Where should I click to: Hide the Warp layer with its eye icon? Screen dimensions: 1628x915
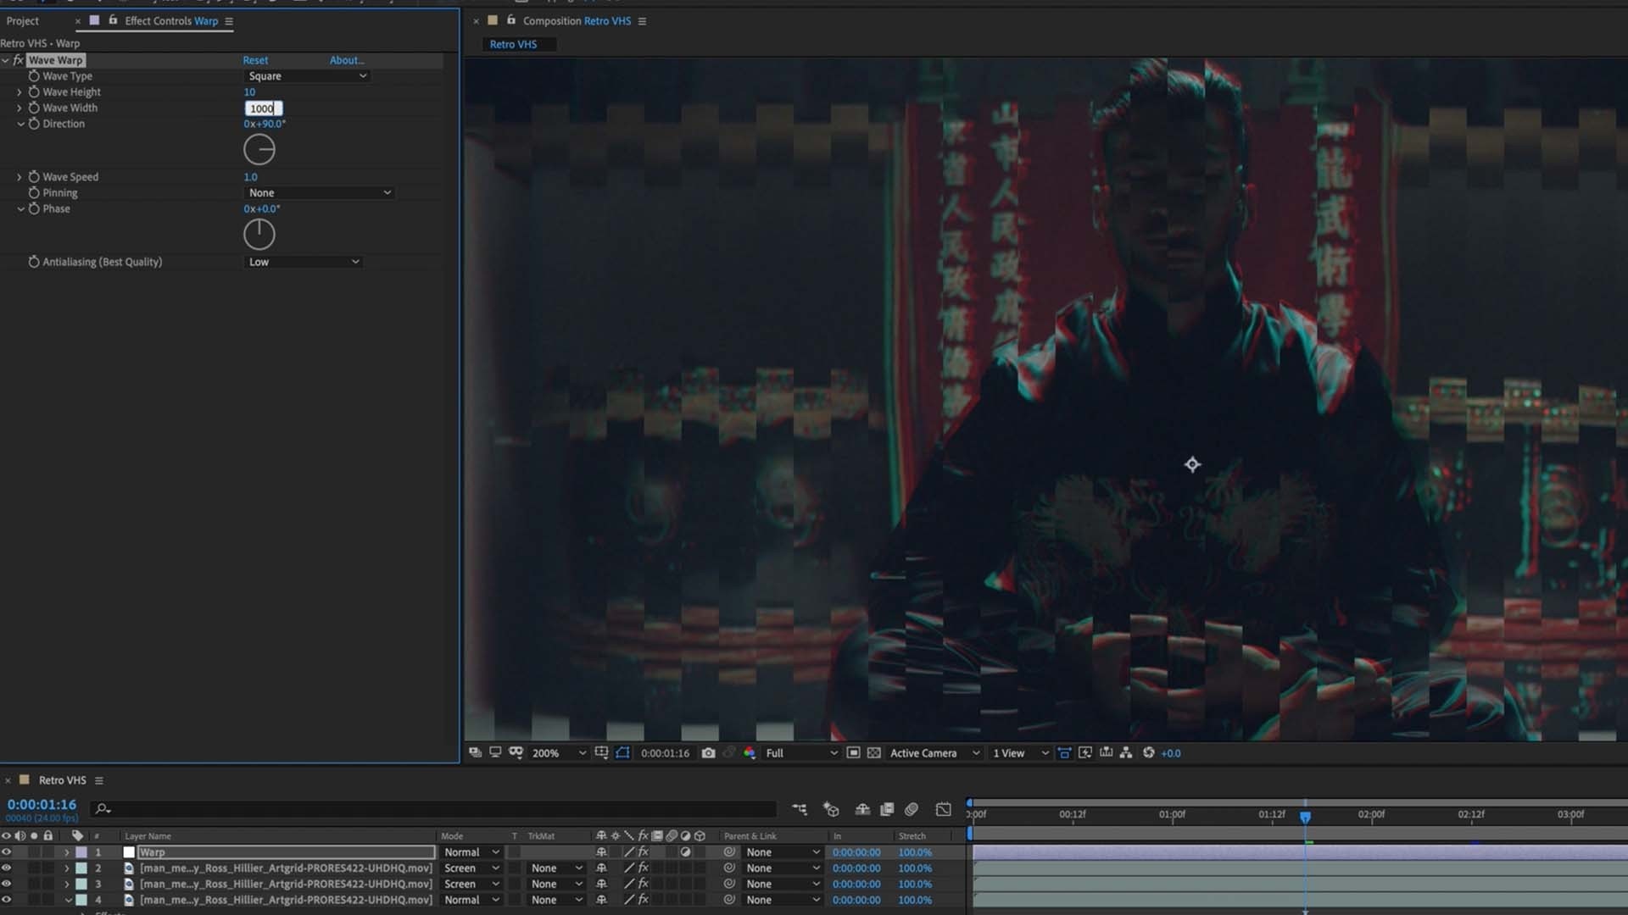(7, 852)
